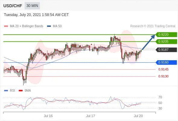The image size is (178, 121).
Task: Click the red 9MA legend swatch
Action: (x=21, y=91)
